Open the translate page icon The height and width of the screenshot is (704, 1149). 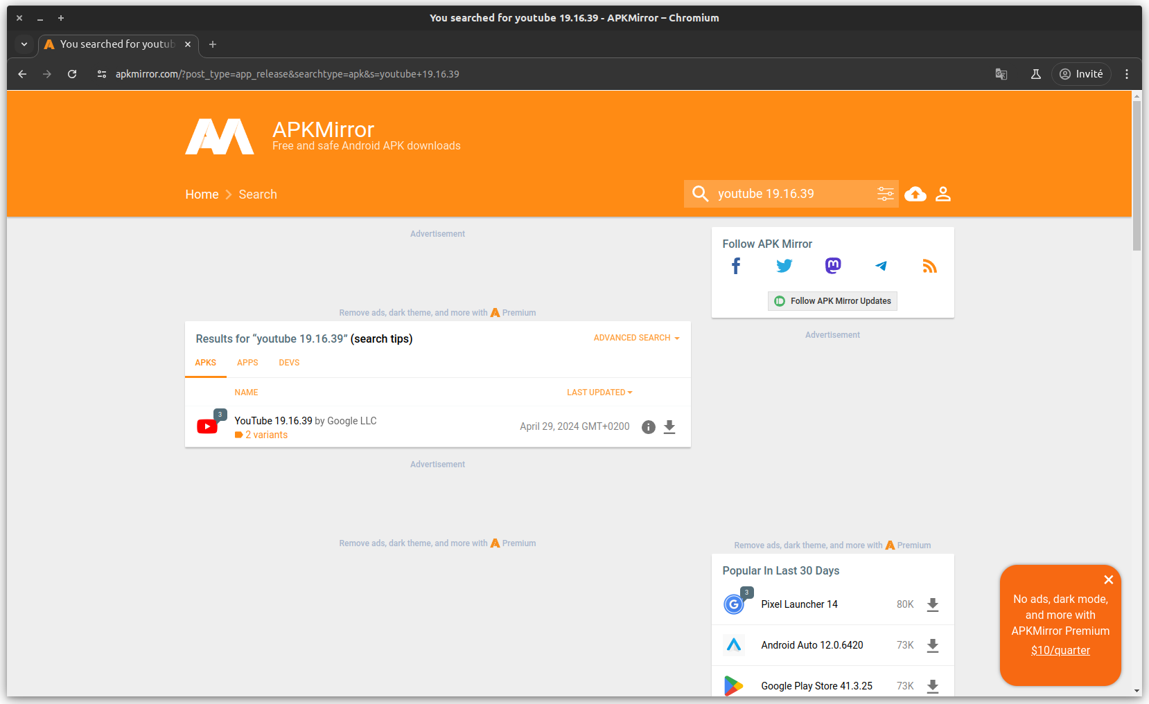pyautogui.click(x=1001, y=74)
